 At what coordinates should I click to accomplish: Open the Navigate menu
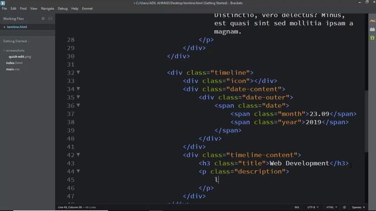pyautogui.click(x=48, y=8)
